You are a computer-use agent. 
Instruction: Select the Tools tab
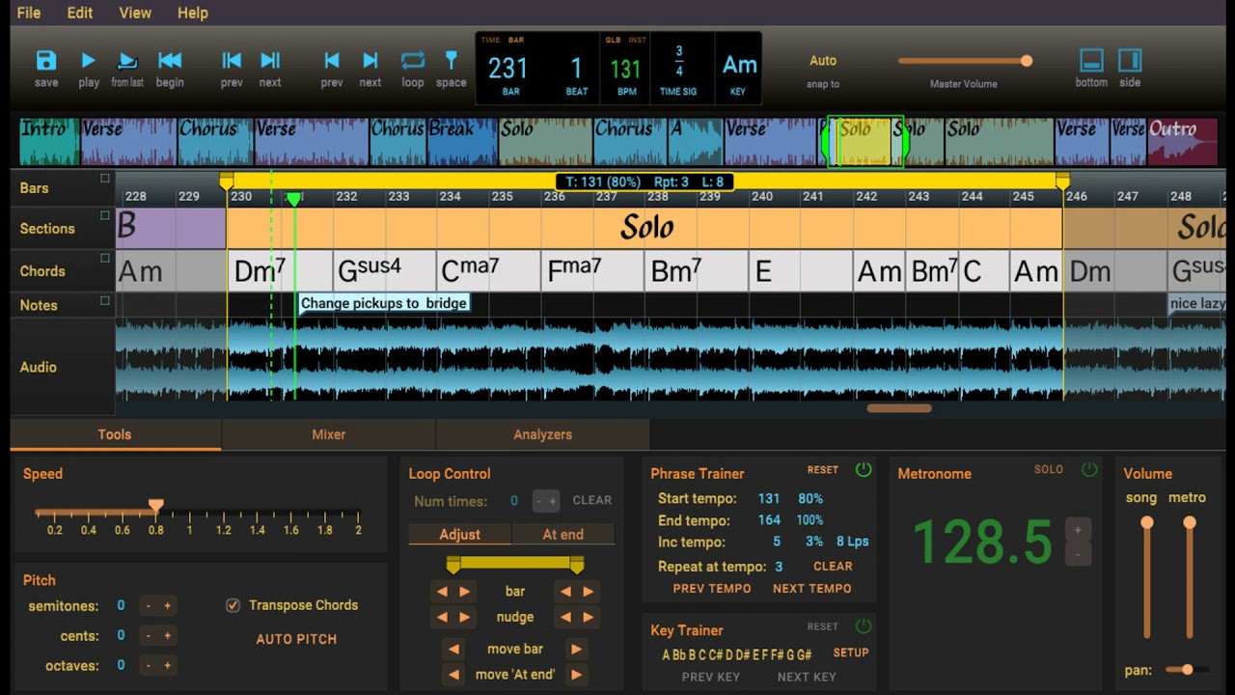pyautogui.click(x=114, y=434)
